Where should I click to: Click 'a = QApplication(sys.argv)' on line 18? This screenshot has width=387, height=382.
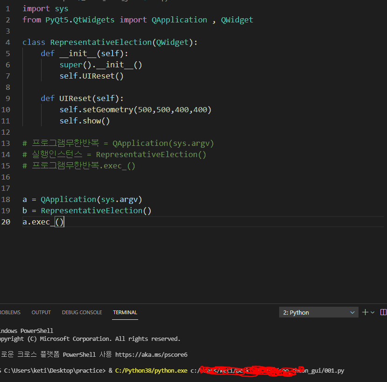(83, 199)
